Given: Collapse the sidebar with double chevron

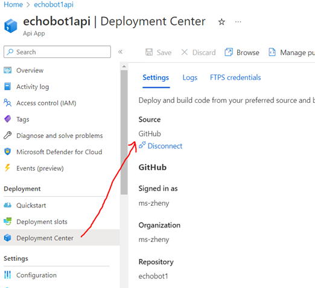Looking at the screenshot, I should 120,52.
